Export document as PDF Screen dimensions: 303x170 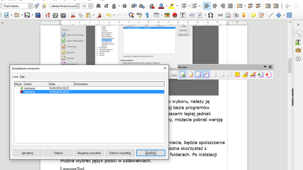pyautogui.click(x=48, y=15)
